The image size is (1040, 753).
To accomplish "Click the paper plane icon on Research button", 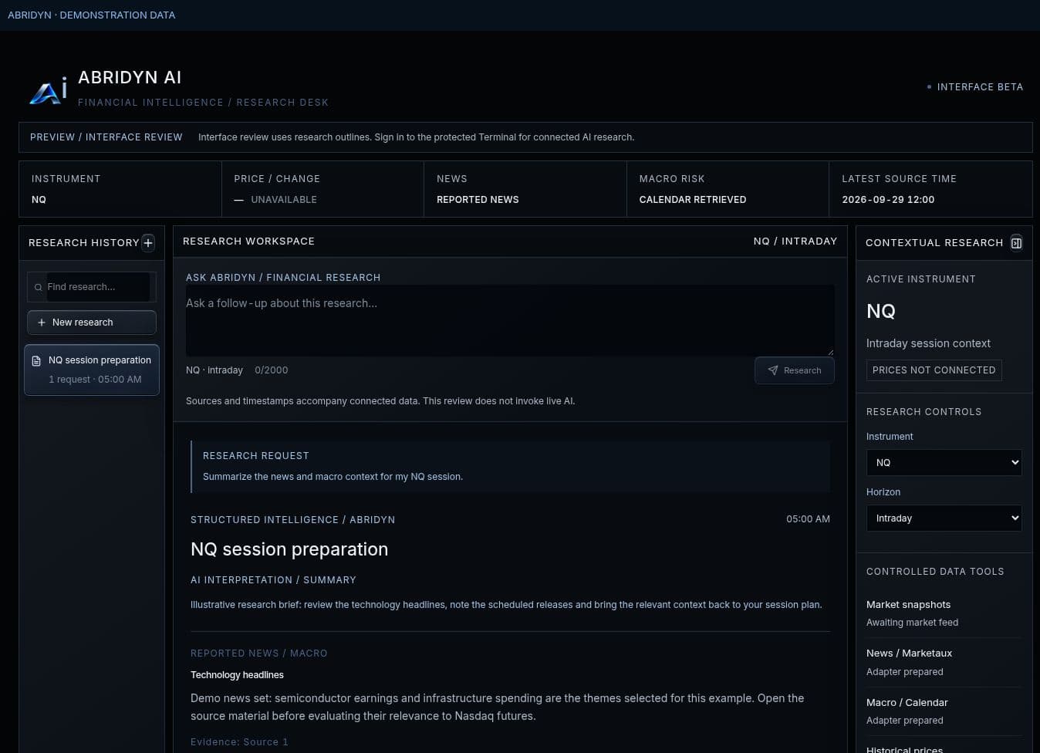I will point(773,370).
